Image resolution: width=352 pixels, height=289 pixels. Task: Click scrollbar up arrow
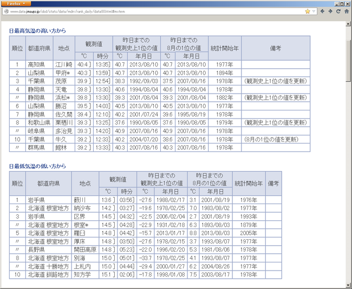point(348,24)
